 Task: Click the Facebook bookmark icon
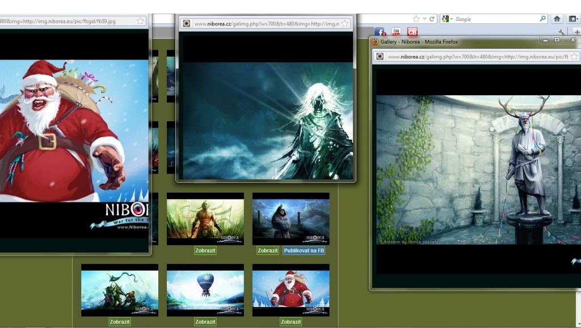click(380, 32)
